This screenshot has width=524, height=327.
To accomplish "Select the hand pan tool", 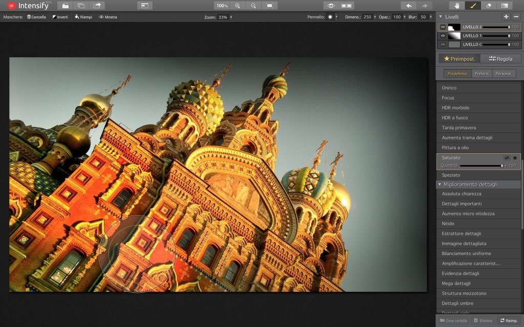I will coord(457,6).
